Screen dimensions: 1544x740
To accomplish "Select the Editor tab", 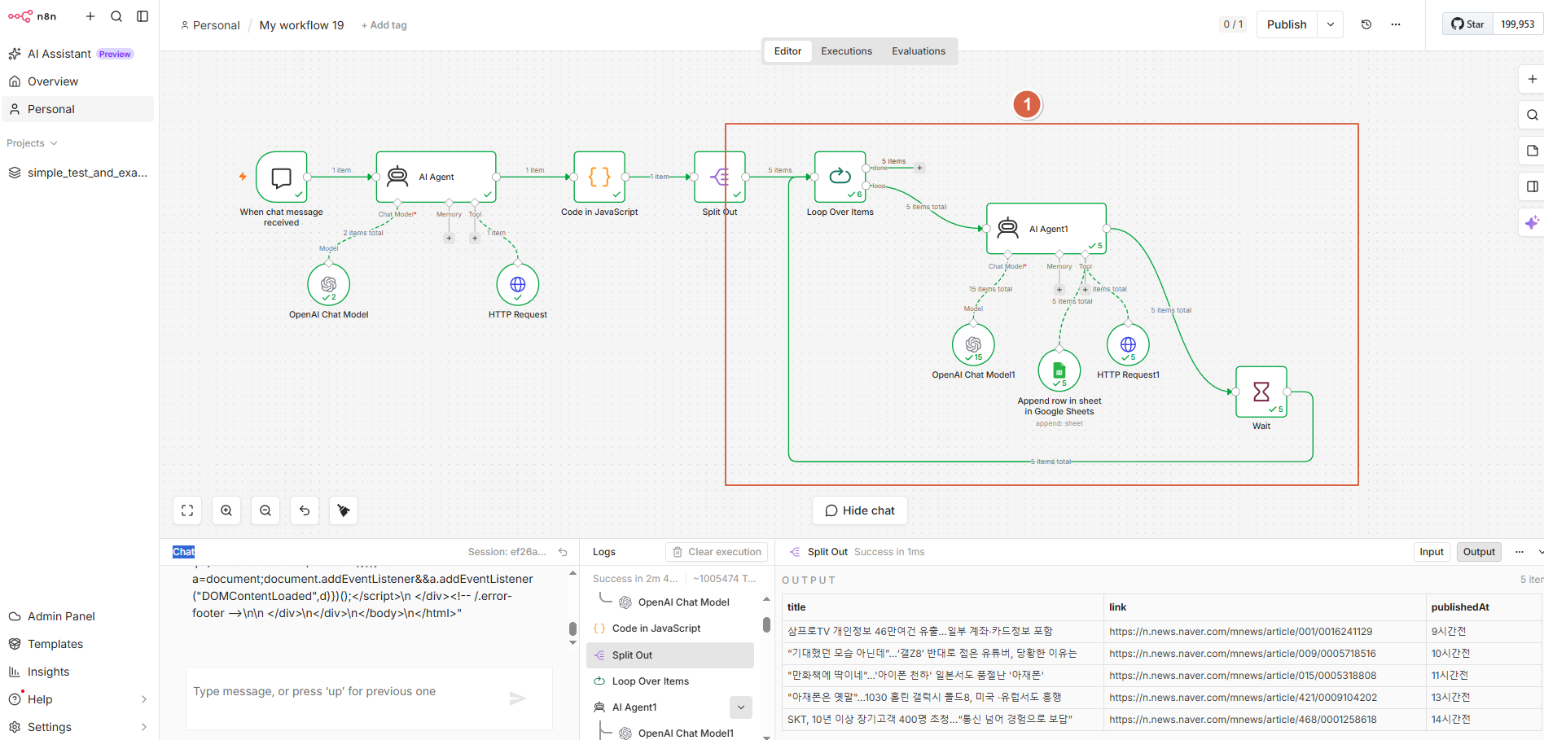I will (x=787, y=51).
